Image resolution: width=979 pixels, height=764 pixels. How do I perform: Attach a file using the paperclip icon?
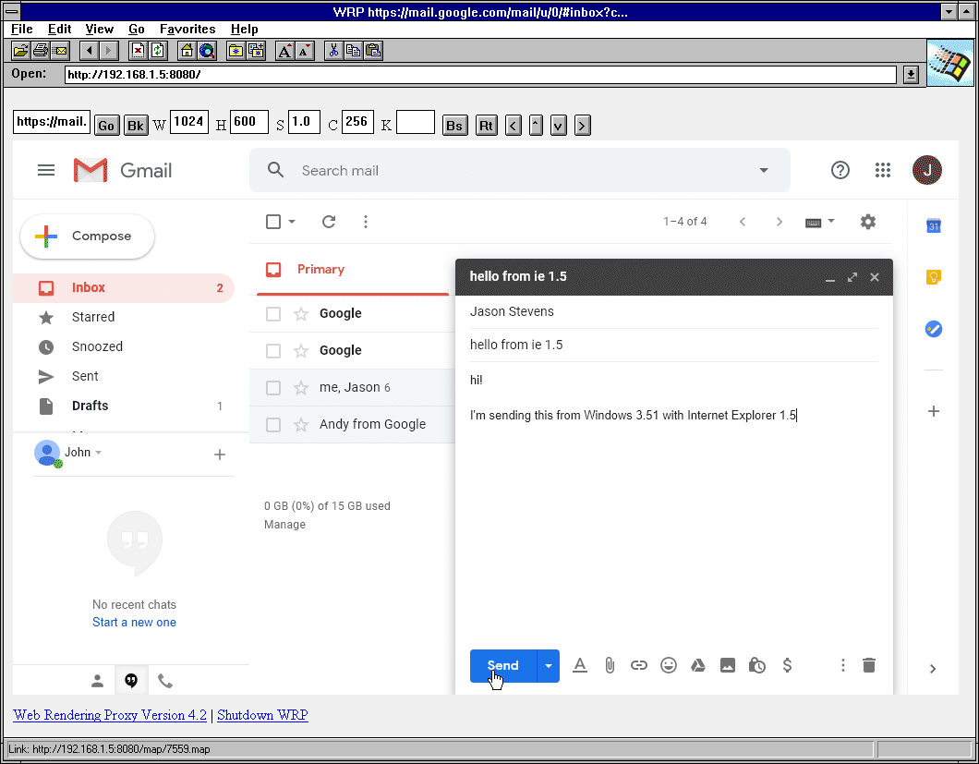[610, 665]
